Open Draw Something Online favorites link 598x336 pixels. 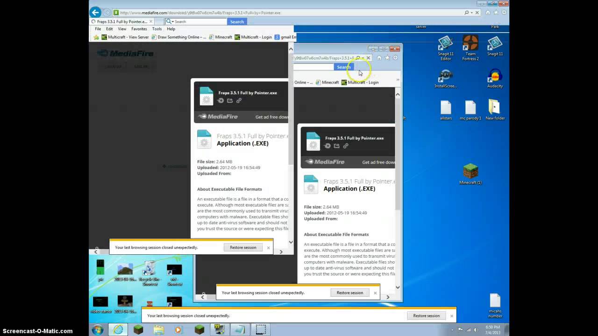[x=178, y=37]
